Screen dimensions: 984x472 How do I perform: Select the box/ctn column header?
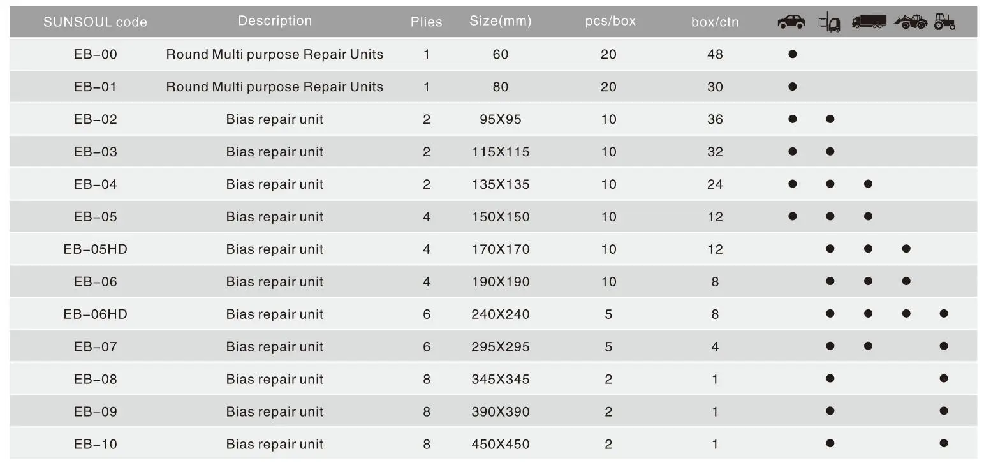click(715, 22)
